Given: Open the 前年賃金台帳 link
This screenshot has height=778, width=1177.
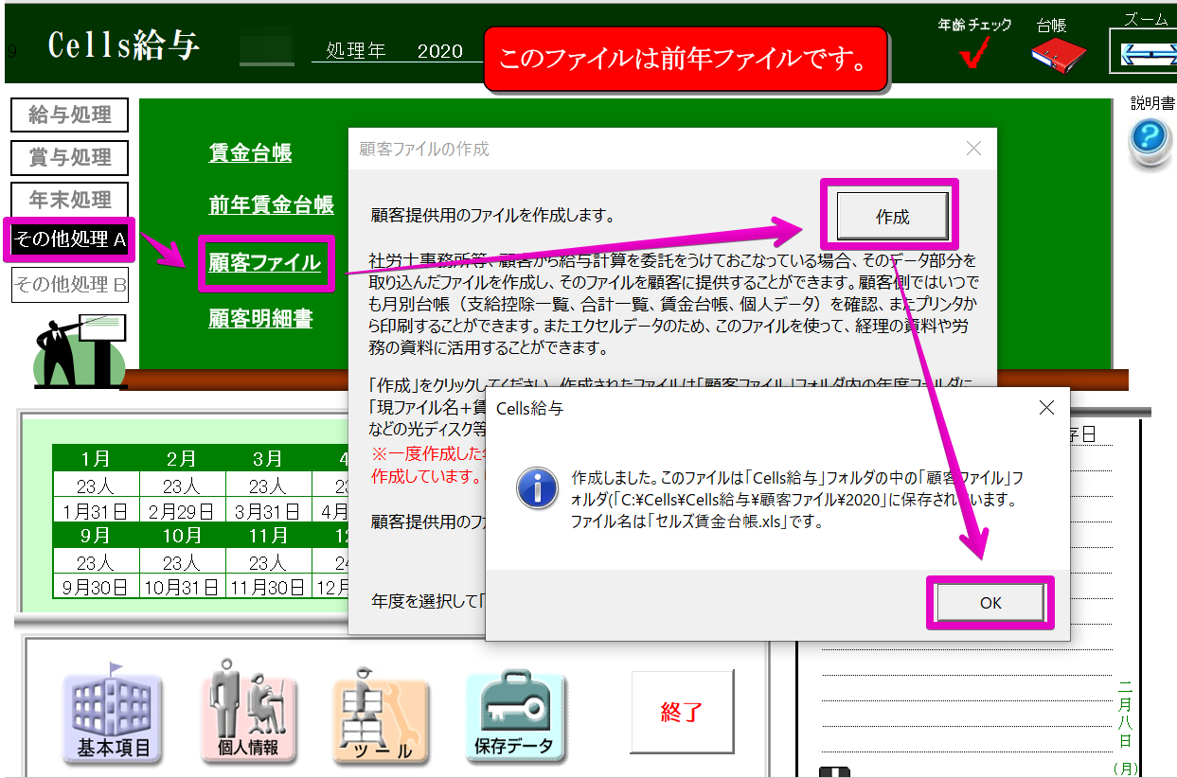Looking at the screenshot, I should tap(271, 205).
